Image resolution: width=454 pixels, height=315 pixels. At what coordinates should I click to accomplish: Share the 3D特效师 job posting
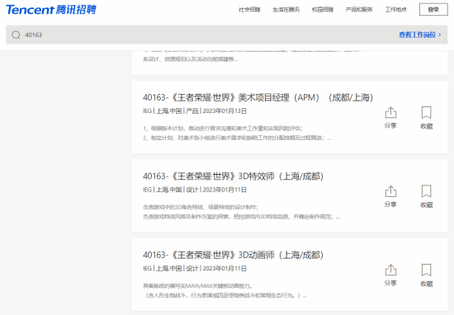(x=390, y=196)
